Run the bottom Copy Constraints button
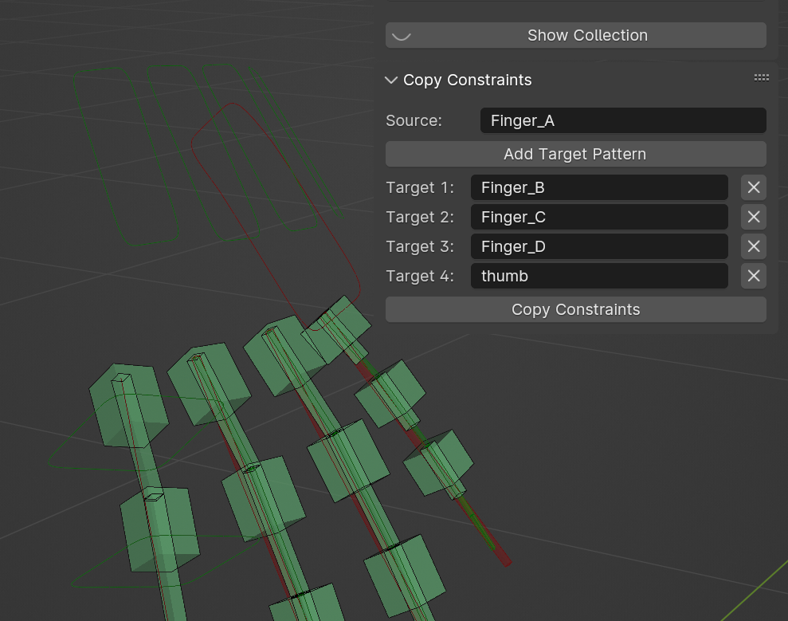The height and width of the screenshot is (621, 788). coord(576,309)
